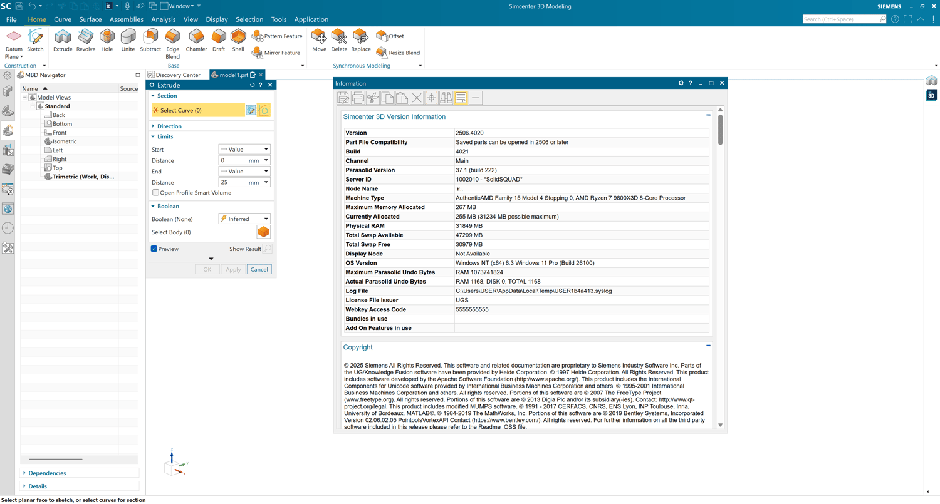Cancel the Extrude dialog
940x504 pixels.
coord(259,269)
